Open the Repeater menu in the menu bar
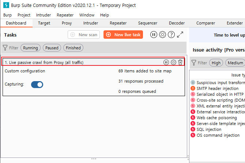 click(x=65, y=15)
